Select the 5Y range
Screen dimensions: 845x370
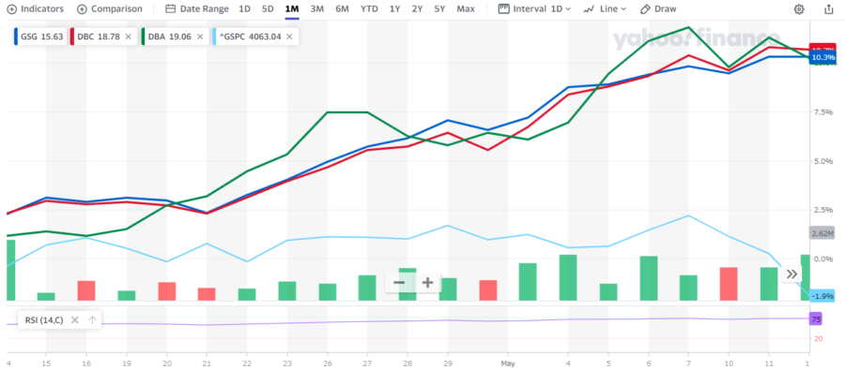pyautogui.click(x=439, y=9)
